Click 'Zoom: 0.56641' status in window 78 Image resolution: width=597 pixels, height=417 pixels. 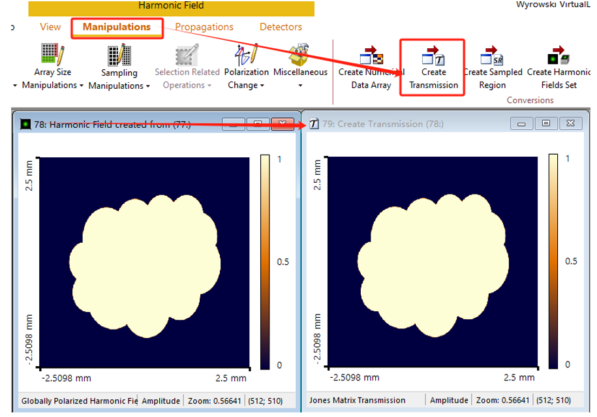click(x=215, y=401)
